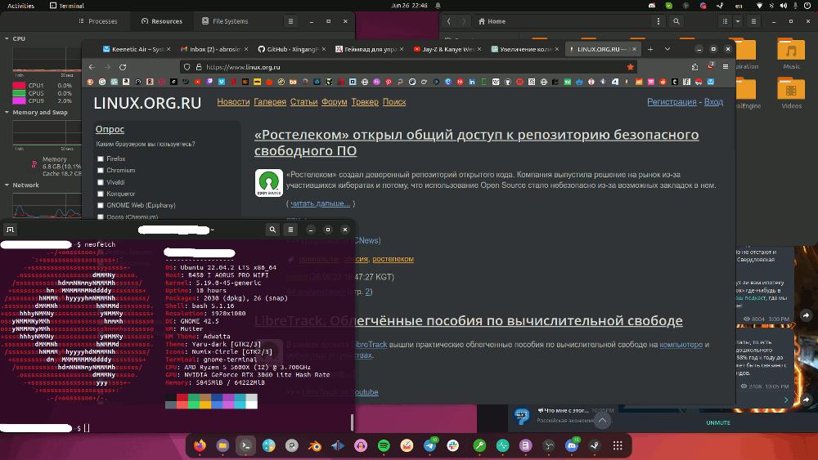Viewport: 818px width, 460px height.
Task: Click Steam tray icon in top bar
Action: coord(720,5)
